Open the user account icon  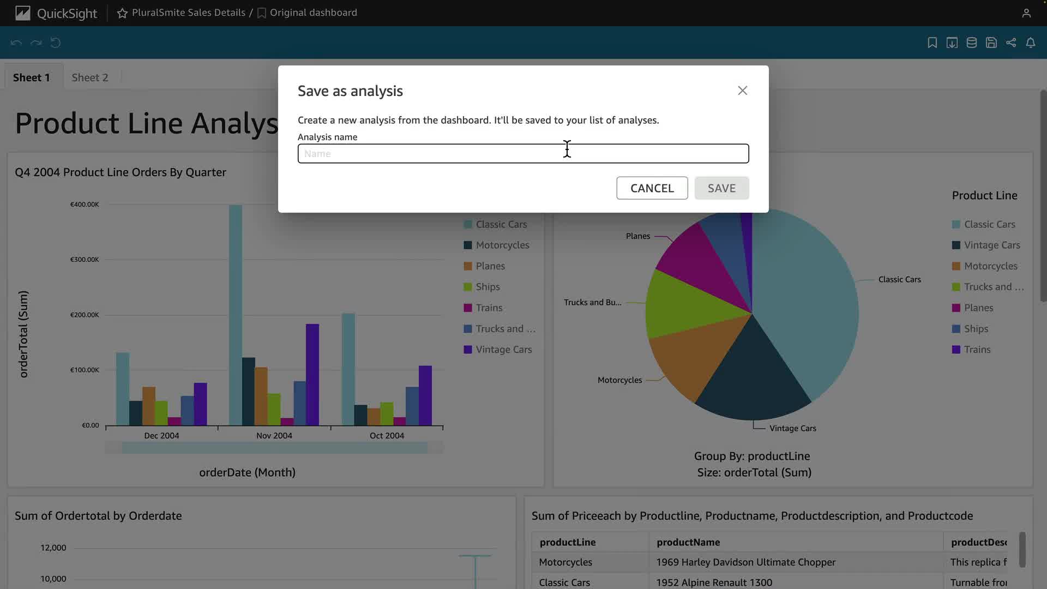pyautogui.click(x=1026, y=13)
